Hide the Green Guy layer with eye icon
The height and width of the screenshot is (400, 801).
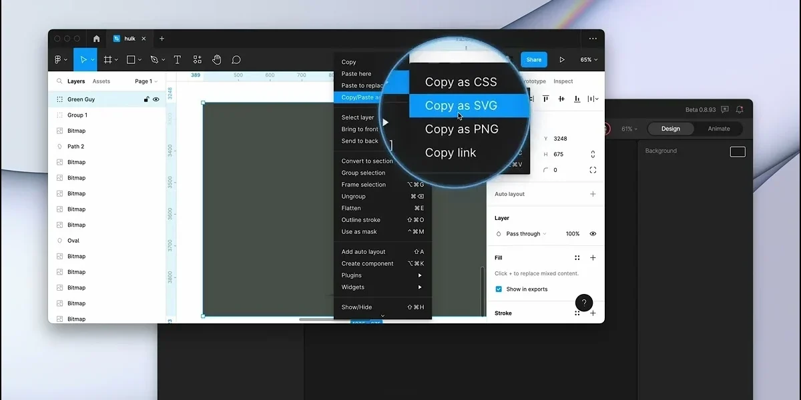[x=156, y=99]
